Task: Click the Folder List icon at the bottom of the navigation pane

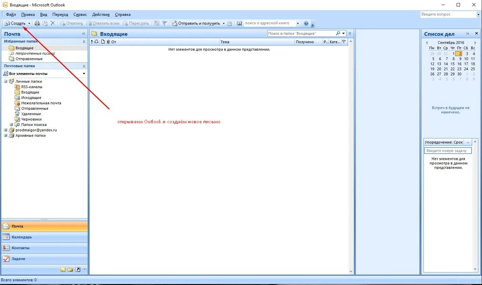Action: click(x=70, y=269)
